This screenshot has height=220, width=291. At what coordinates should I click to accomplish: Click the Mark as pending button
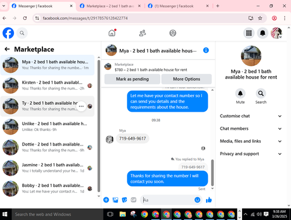(x=132, y=79)
